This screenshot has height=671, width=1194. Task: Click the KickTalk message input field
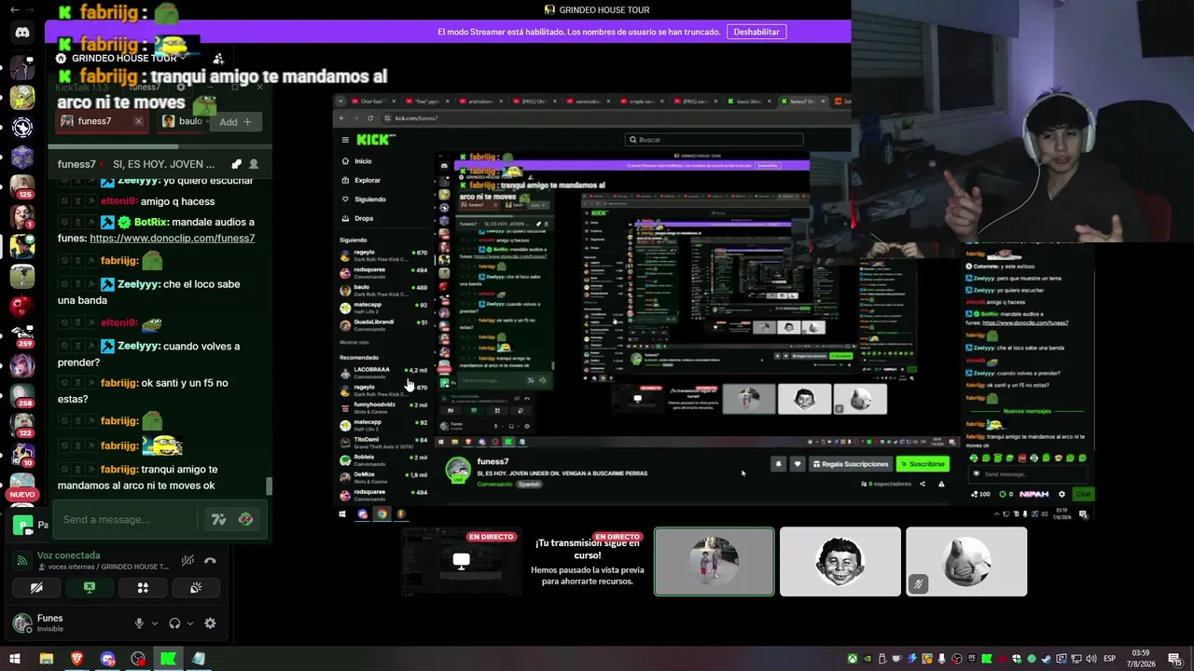[x=125, y=519]
